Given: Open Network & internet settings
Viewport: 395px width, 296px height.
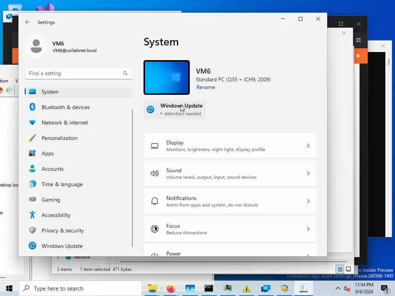Looking at the screenshot, I should [x=79, y=123].
